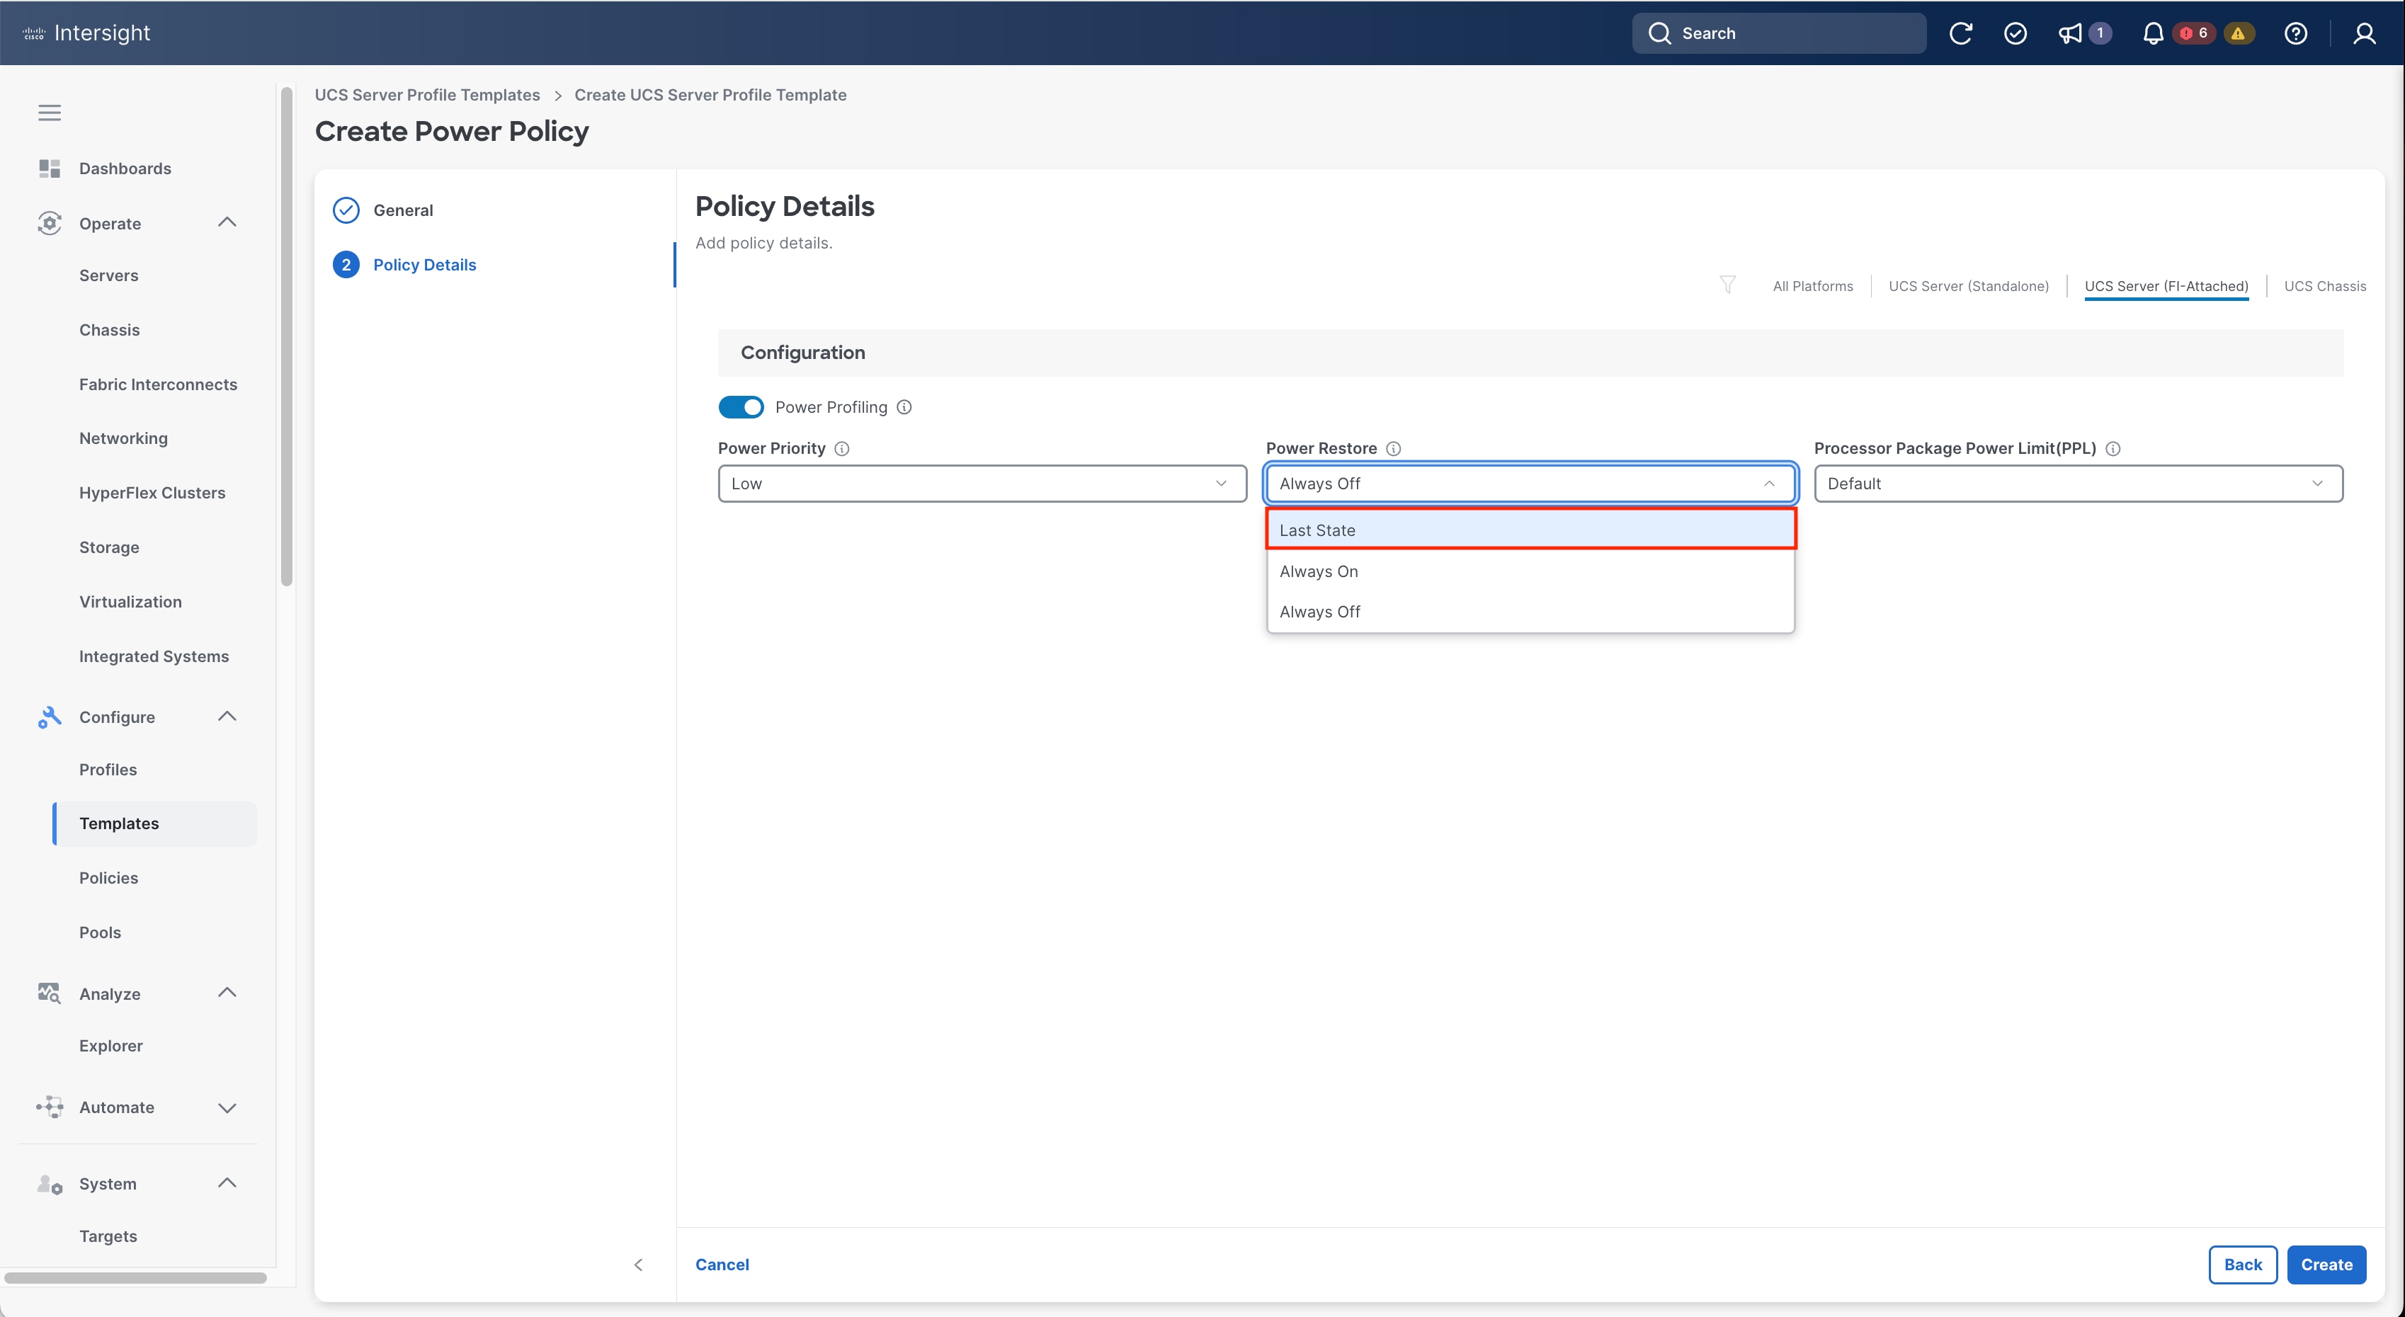2405x1317 pixels.
Task: Select the Last State option
Action: pos(1529,530)
